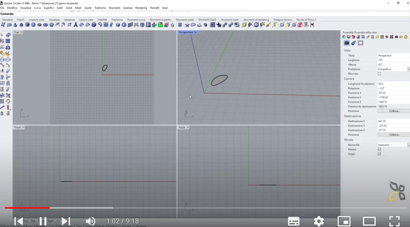Click the open padlock unlock icon
The height and width of the screenshot is (227, 410).
[x=8, y=113]
